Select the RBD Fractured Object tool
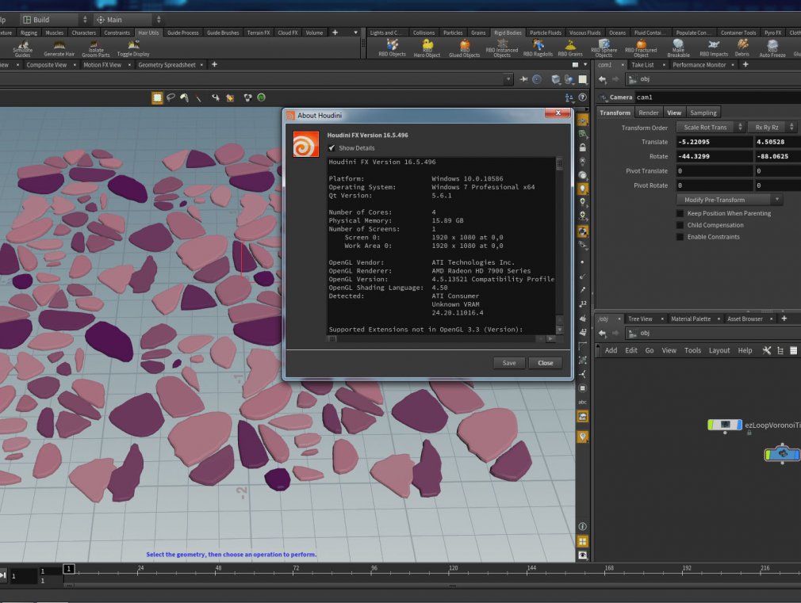The image size is (801, 603). (641, 48)
